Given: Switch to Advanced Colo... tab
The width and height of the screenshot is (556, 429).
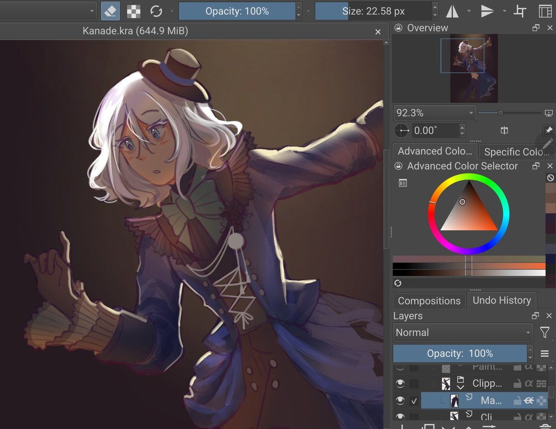Looking at the screenshot, I should tap(435, 151).
